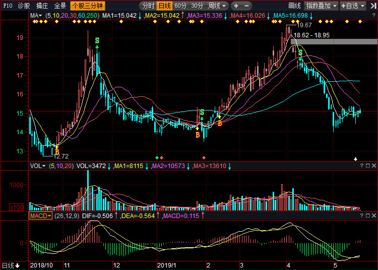
Task: Expand the 周线 period dropdown
Action: (217, 6)
